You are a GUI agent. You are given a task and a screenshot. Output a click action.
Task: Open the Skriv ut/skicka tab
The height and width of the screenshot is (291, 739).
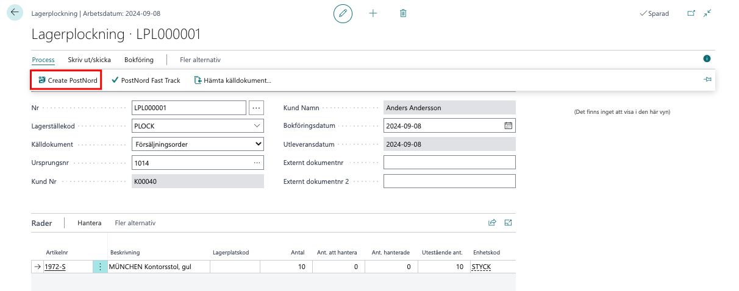(89, 60)
